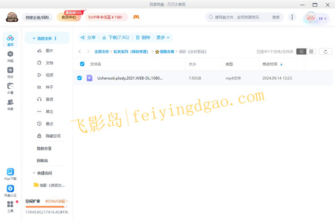Viewport: 335px width, 222px height.
Task: Click the 删除 delete button
Action: pos(143,37)
